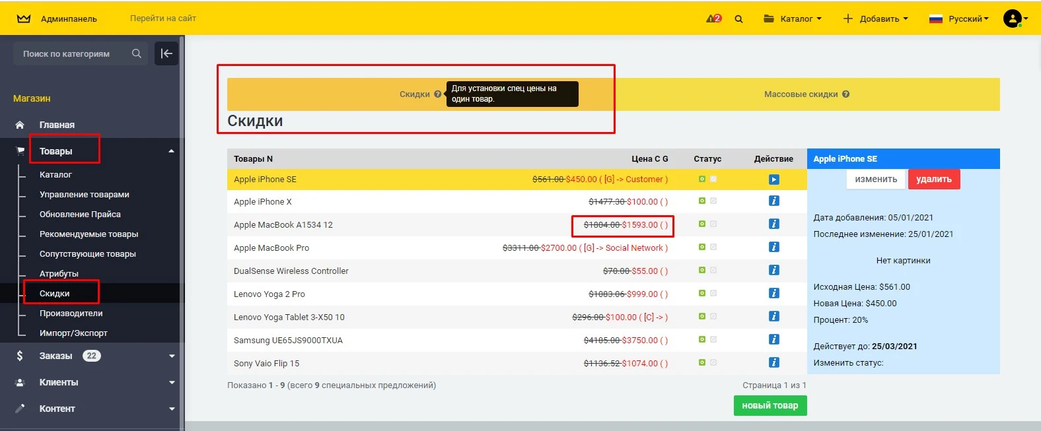This screenshot has height=431, width=1041.
Task: Open Производители in sidebar
Action: (x=71, y=314)
